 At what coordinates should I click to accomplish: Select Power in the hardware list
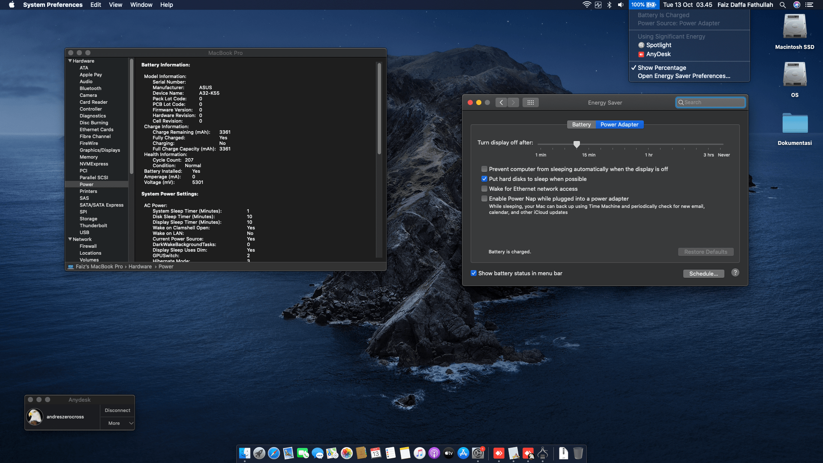pyautogui.click(x=96, y=184)
